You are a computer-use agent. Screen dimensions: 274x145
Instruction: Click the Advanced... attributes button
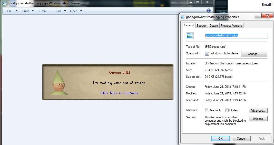pos(258,111)
